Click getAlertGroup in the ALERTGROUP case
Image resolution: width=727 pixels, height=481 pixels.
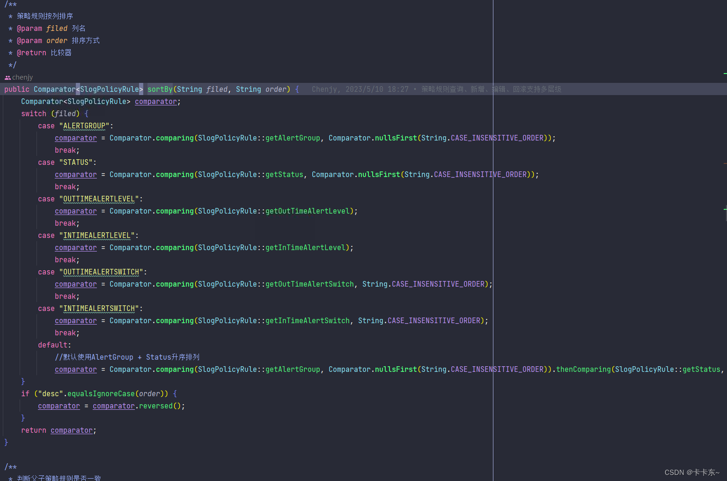[x=293, y=138]
